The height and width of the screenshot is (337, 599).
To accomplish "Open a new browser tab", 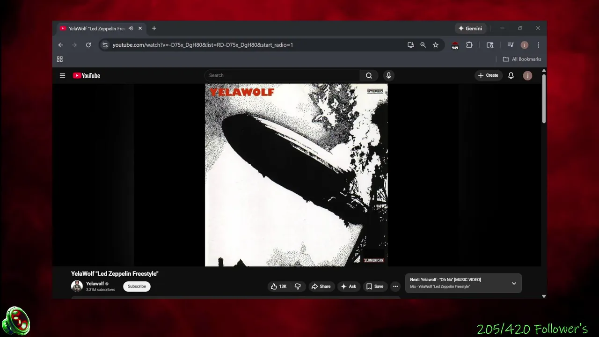I will pos(154,29).
